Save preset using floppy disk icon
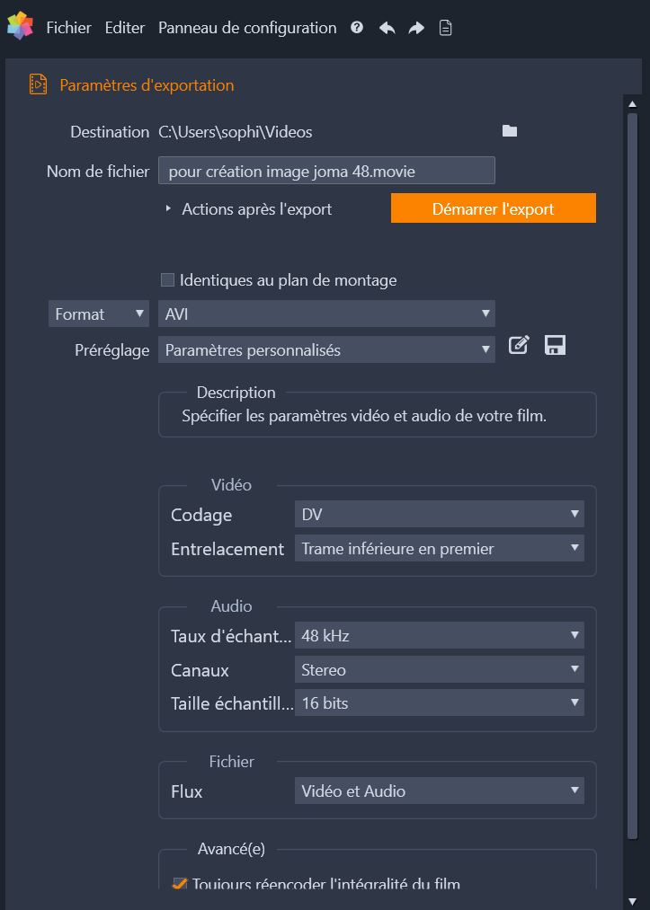650x910 pixels. pos(556,346)
